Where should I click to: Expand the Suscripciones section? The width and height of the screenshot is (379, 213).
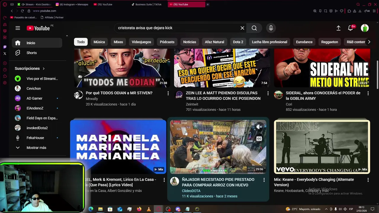30,68
